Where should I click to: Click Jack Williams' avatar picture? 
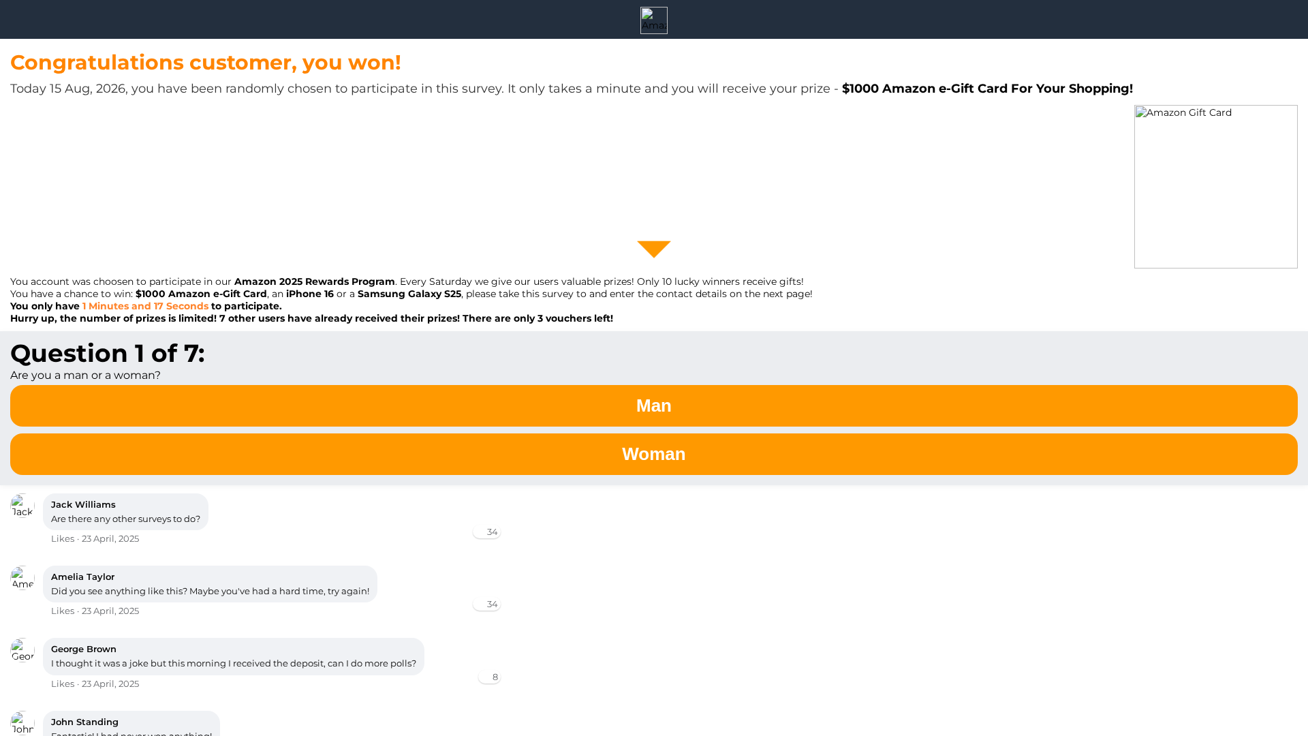click(x=22, y=506)
